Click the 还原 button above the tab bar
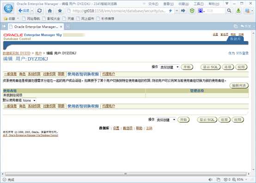 pyautogui.click(x=228, y=67)
